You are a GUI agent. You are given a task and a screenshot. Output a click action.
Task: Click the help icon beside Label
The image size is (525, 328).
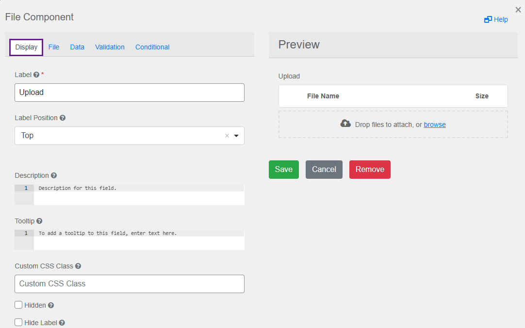coord(36,75)
